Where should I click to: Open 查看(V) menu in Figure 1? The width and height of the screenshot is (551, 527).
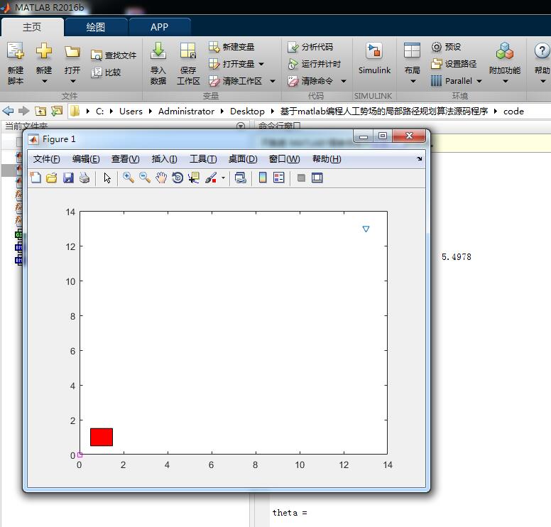pos(125,159)
